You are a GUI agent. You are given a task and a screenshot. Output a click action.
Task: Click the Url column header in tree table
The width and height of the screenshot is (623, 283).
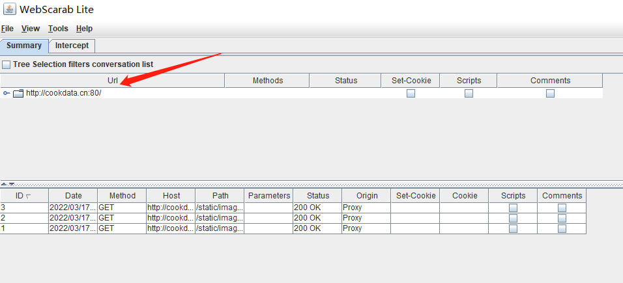point(113,81)
